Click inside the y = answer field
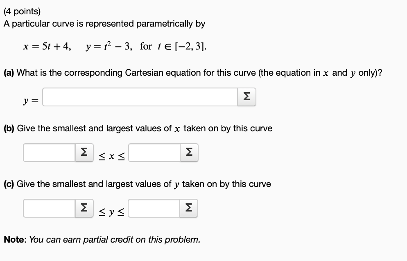This screenshot has width=407, height=261. tap(139, 97)
